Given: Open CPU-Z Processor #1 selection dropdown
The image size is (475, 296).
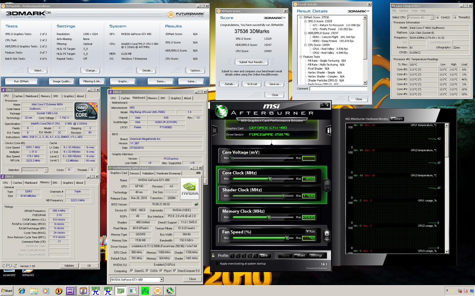Looking at the screenshot, I should pos(46,170).
